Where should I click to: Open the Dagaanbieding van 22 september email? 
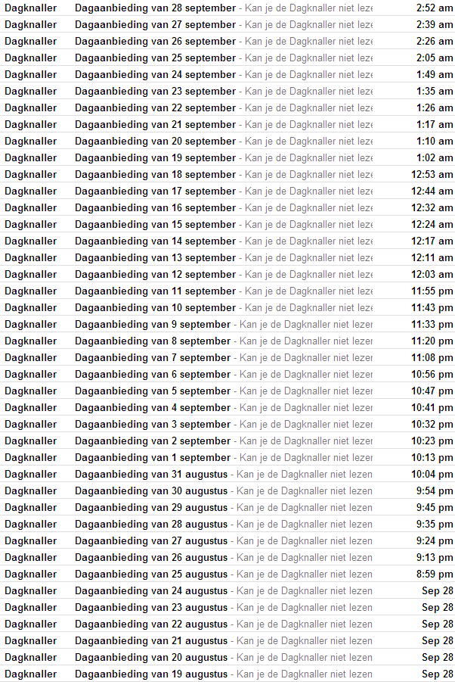[x=227, y=108]
